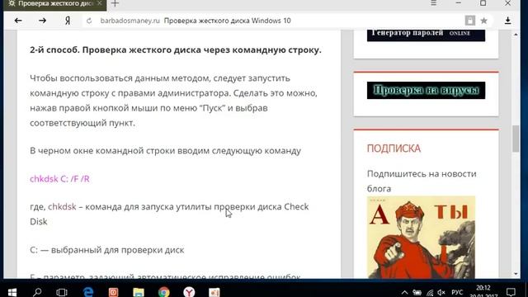Open the Wi-Fi network tray icon
Viewport: 528px width, 297px height.
430,293
